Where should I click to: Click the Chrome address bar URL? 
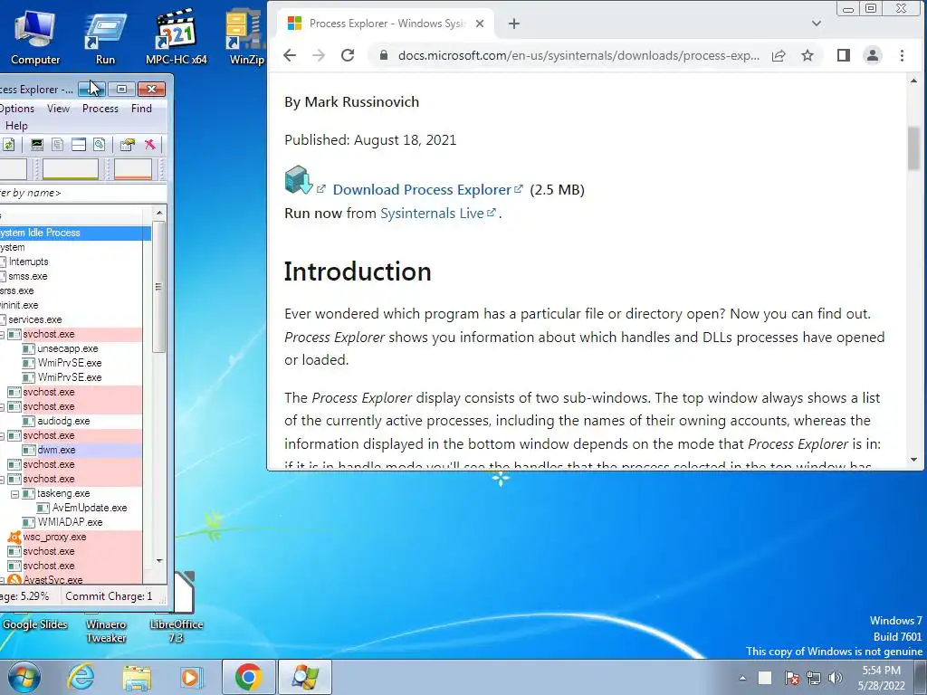pos(578,55)
